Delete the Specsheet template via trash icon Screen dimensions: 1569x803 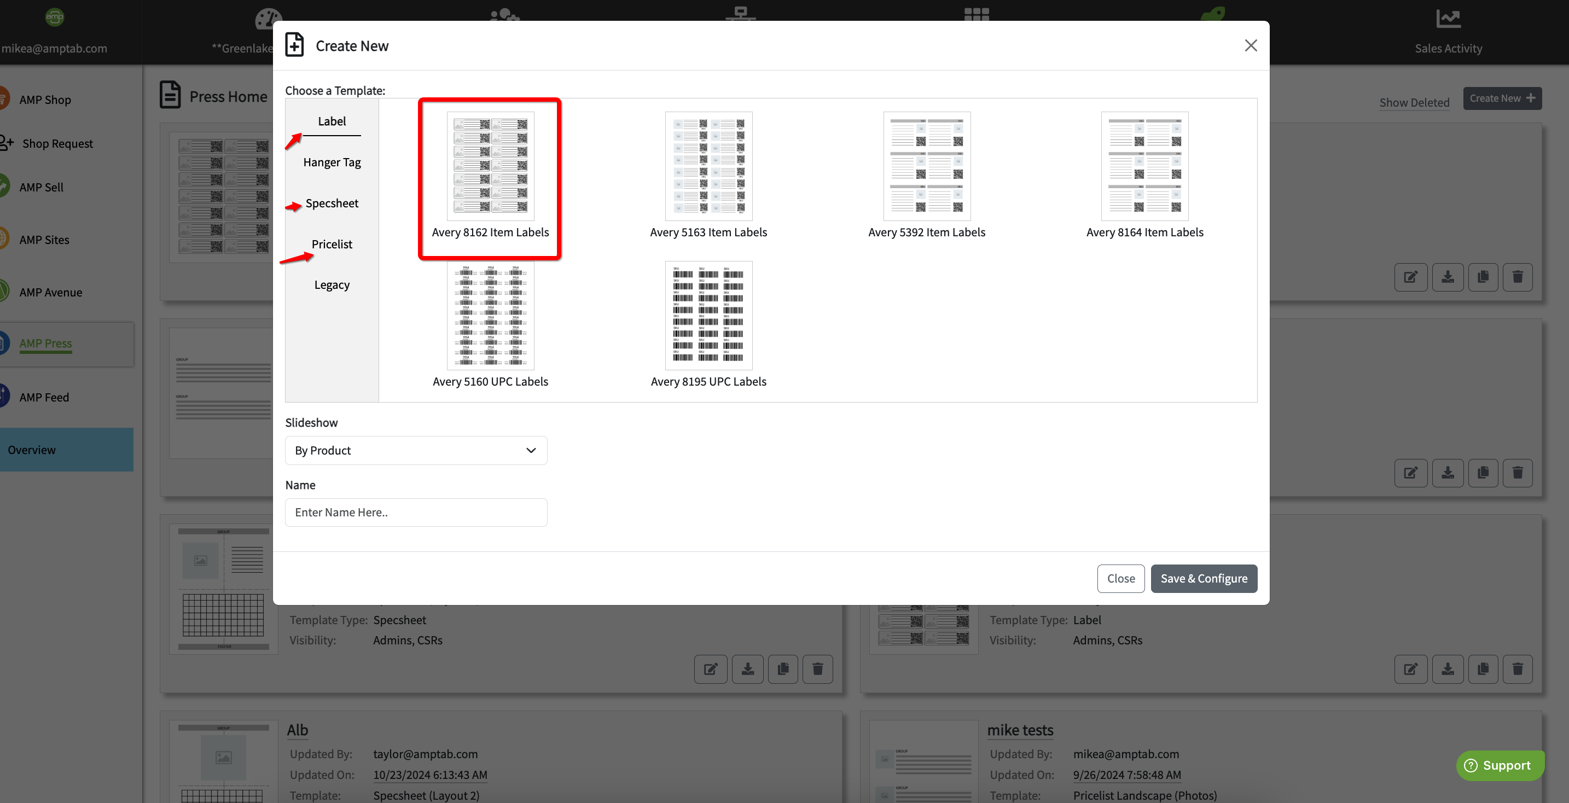tap(817, 669)
